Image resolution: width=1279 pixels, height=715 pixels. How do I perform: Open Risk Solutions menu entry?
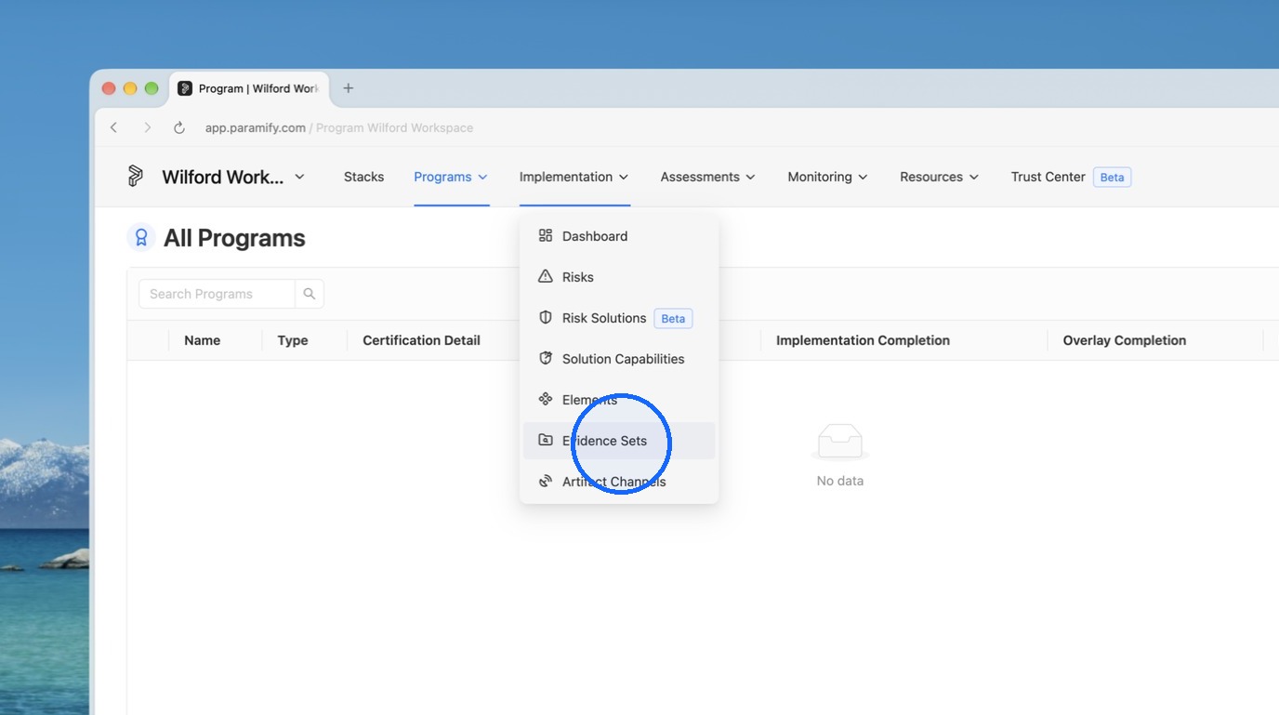(x=619, y=318)
